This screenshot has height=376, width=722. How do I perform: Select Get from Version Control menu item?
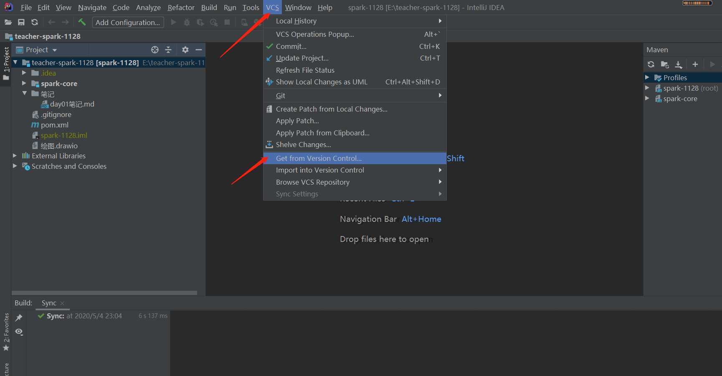355,158
